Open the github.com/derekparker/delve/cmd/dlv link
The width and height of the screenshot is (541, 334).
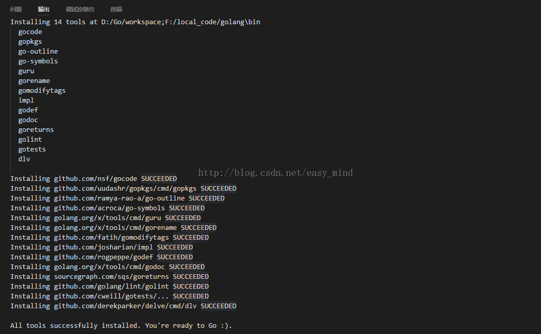point(125,306)
